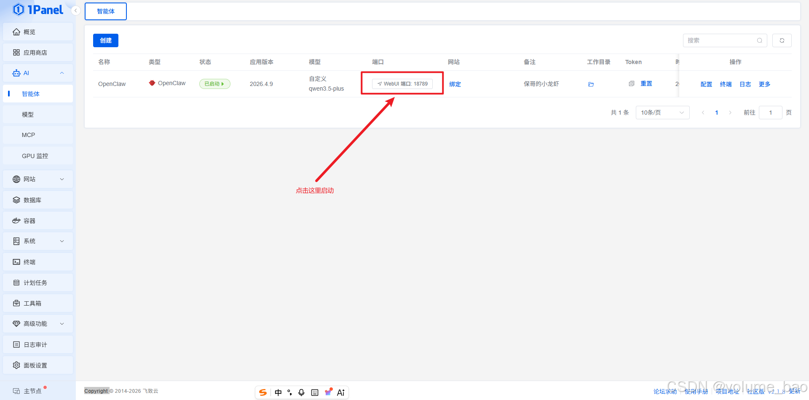This screenshot has height=400, width=809.
Task: Click 终端 action for OpenClaw
Action: point(726,84)
